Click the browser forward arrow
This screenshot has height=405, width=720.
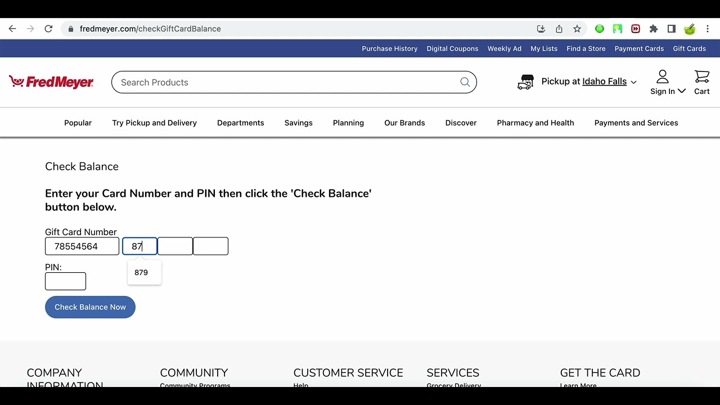tap(30, 29)
